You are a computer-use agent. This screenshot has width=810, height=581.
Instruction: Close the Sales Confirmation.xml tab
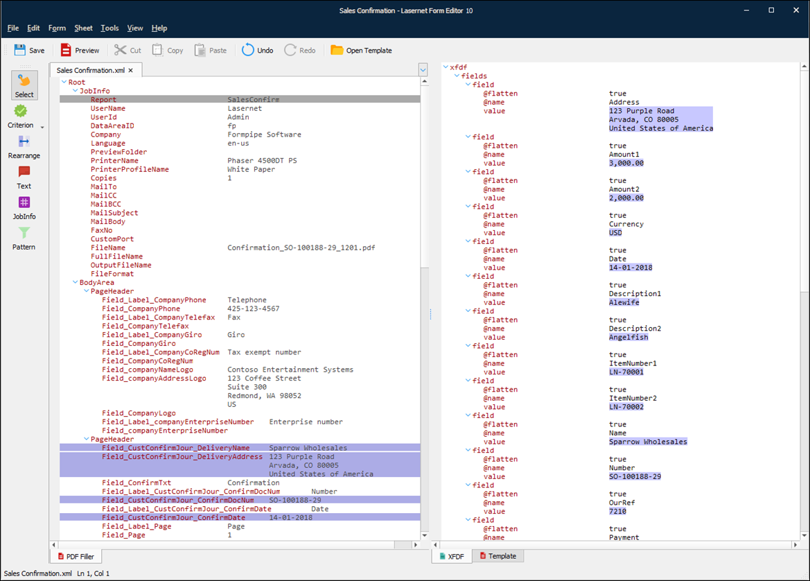[131, 70]
